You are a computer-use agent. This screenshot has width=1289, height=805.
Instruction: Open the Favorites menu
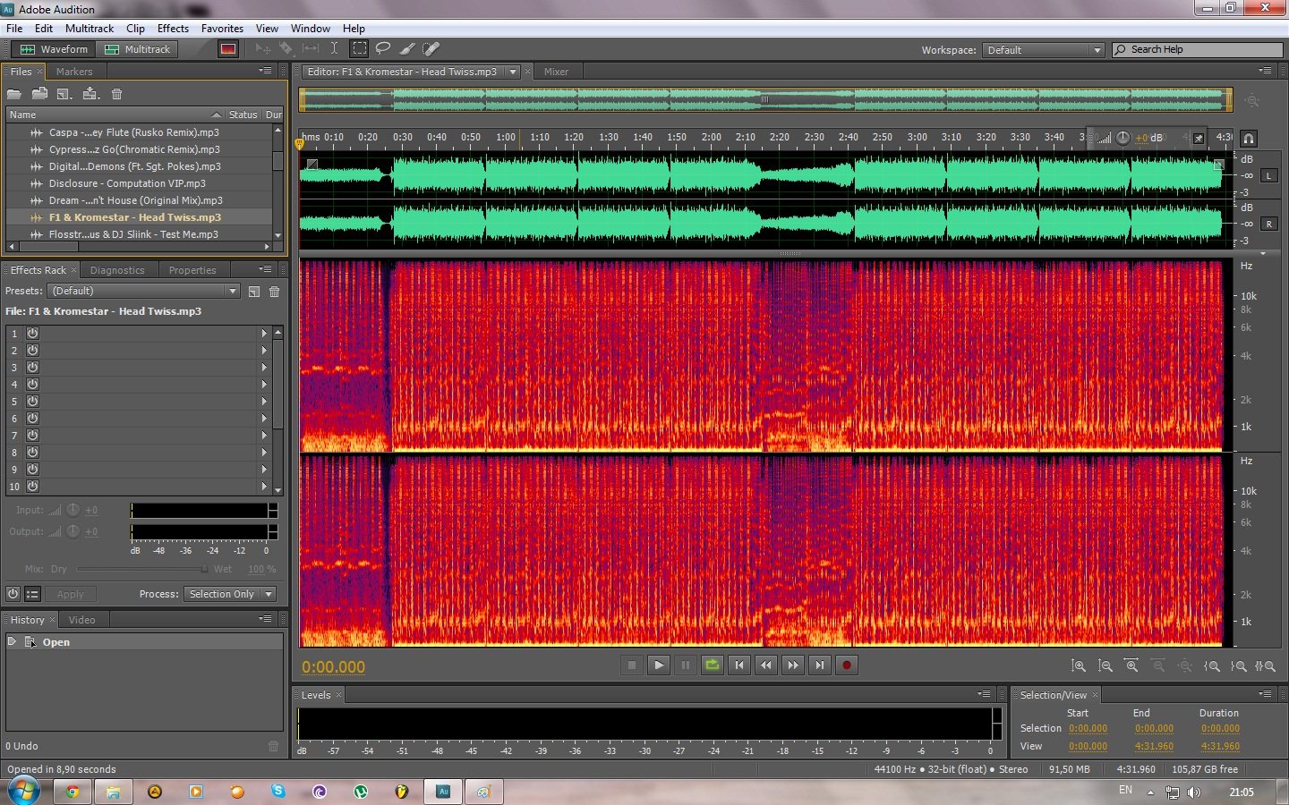pos(222,29)
